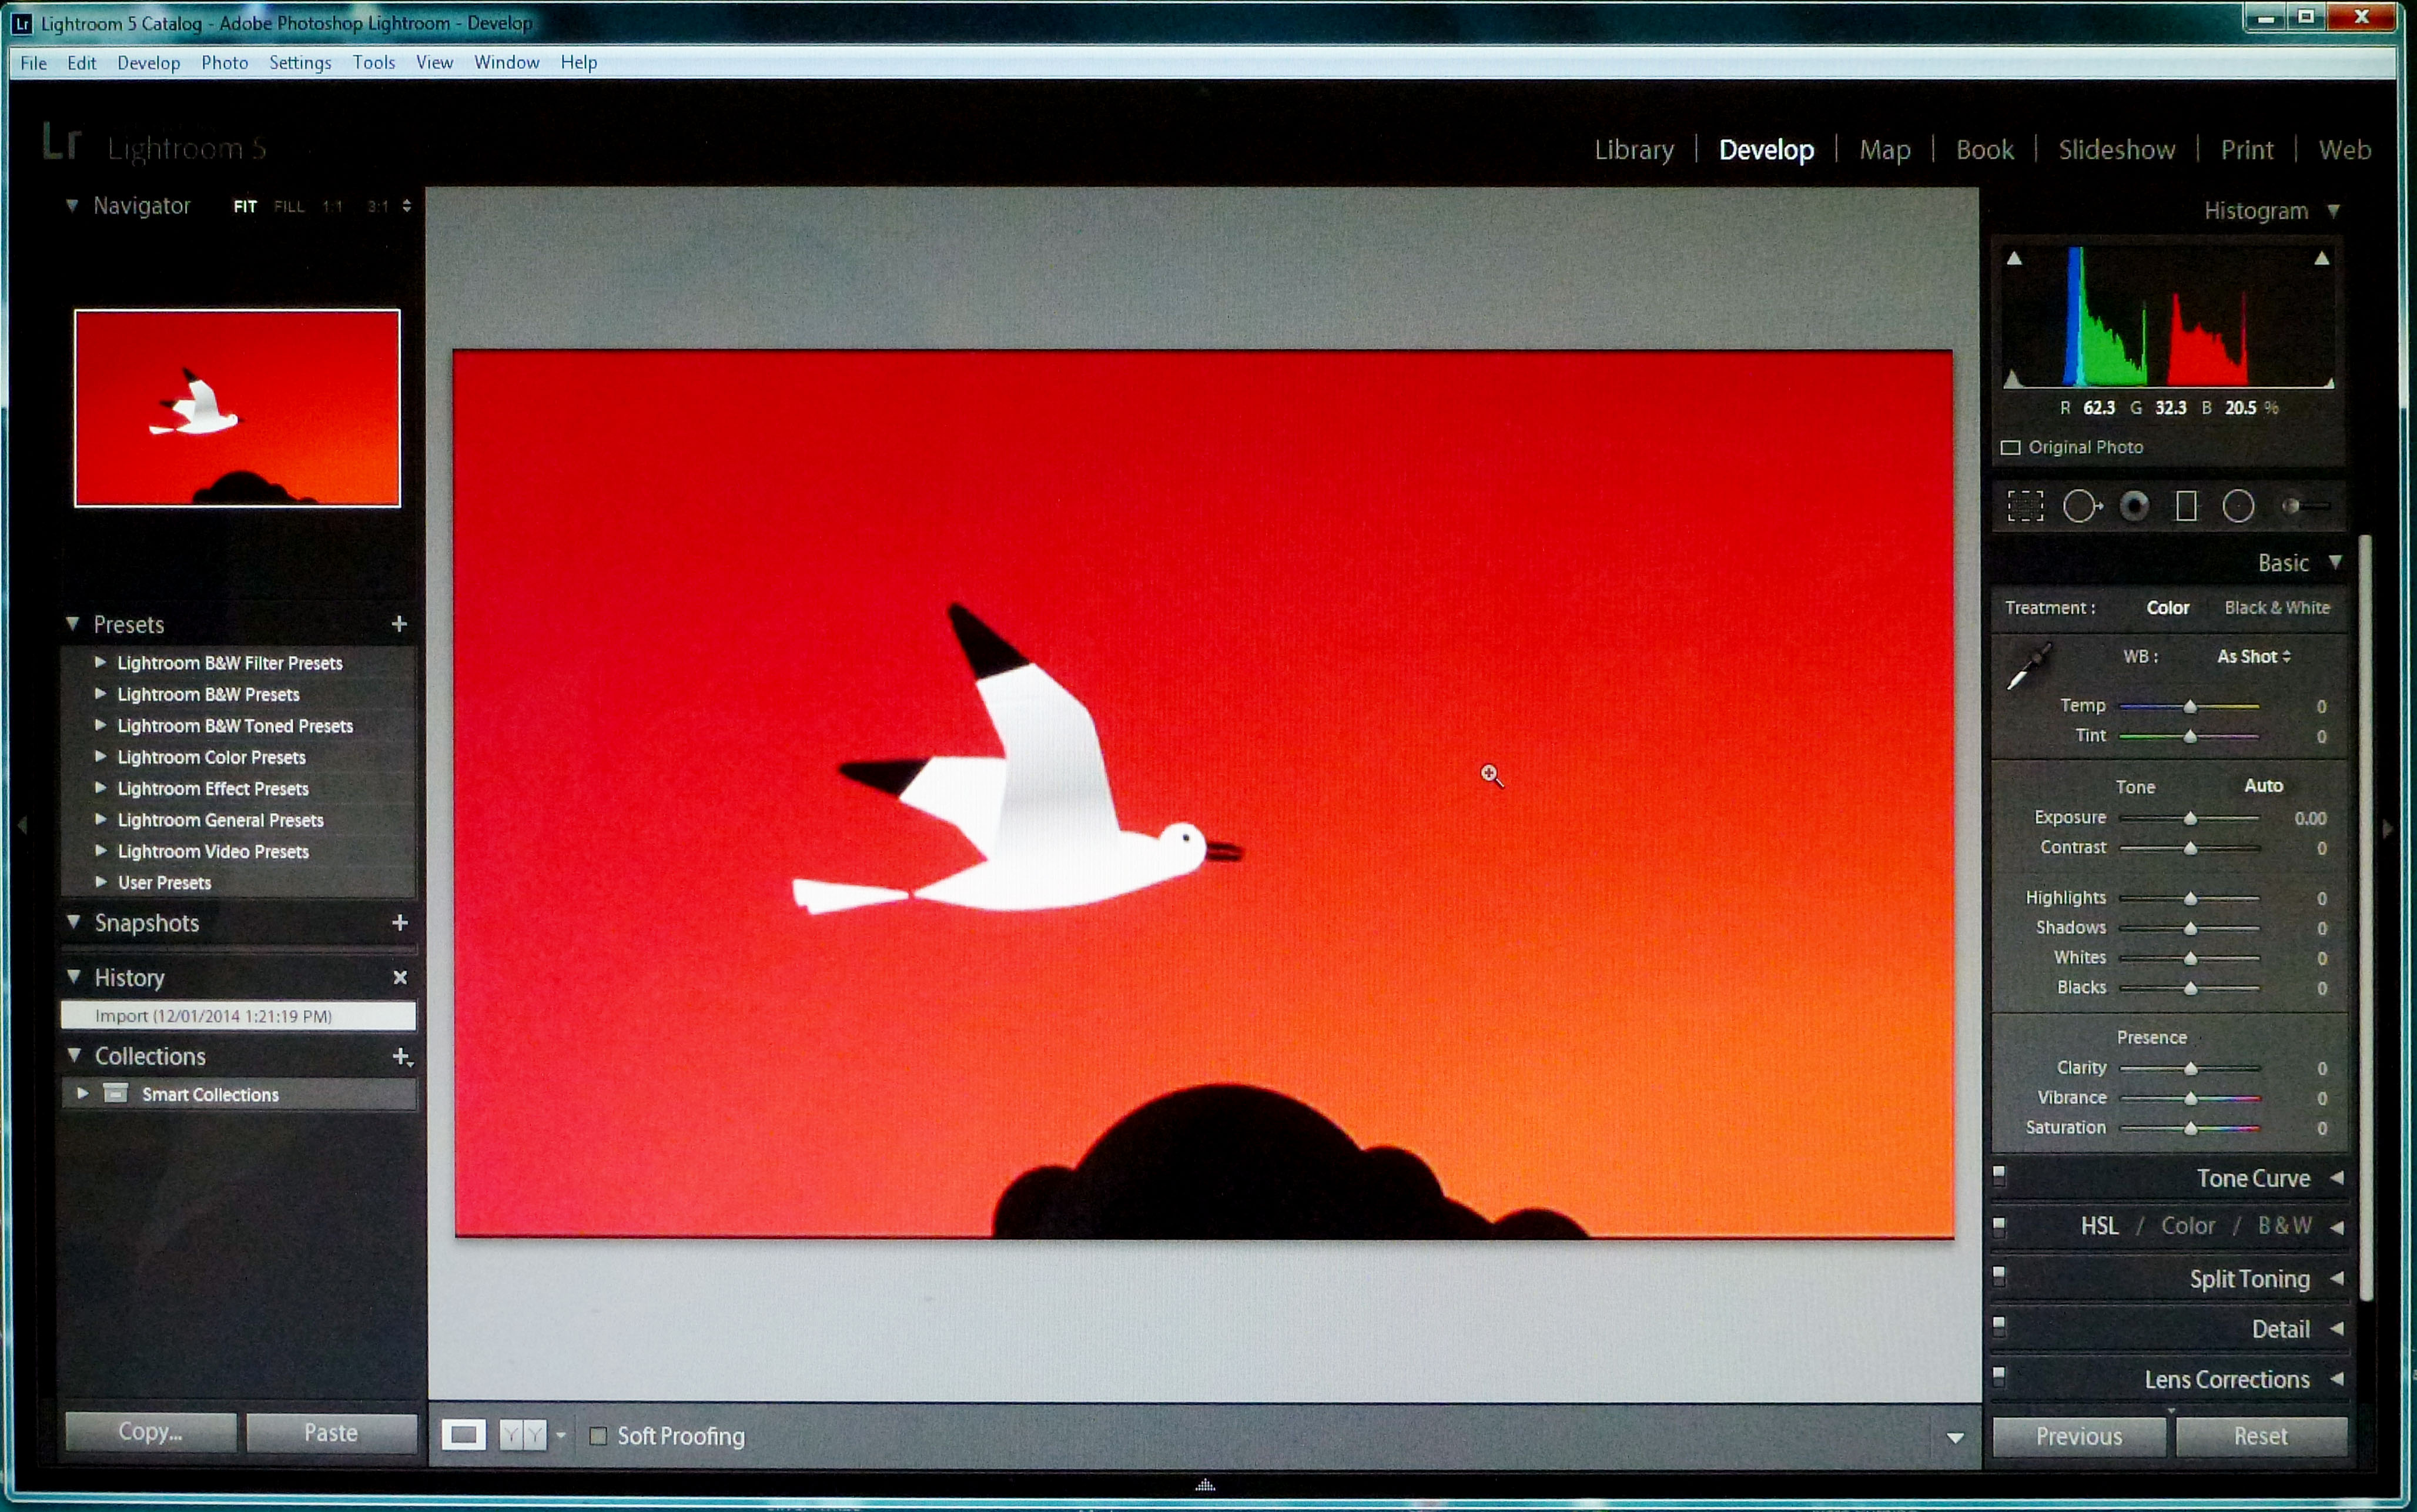The width and height of the screenshot is (2417, 1512).
Task: Select the Radial Filter tool
Action: click(x=2238, y=506)
